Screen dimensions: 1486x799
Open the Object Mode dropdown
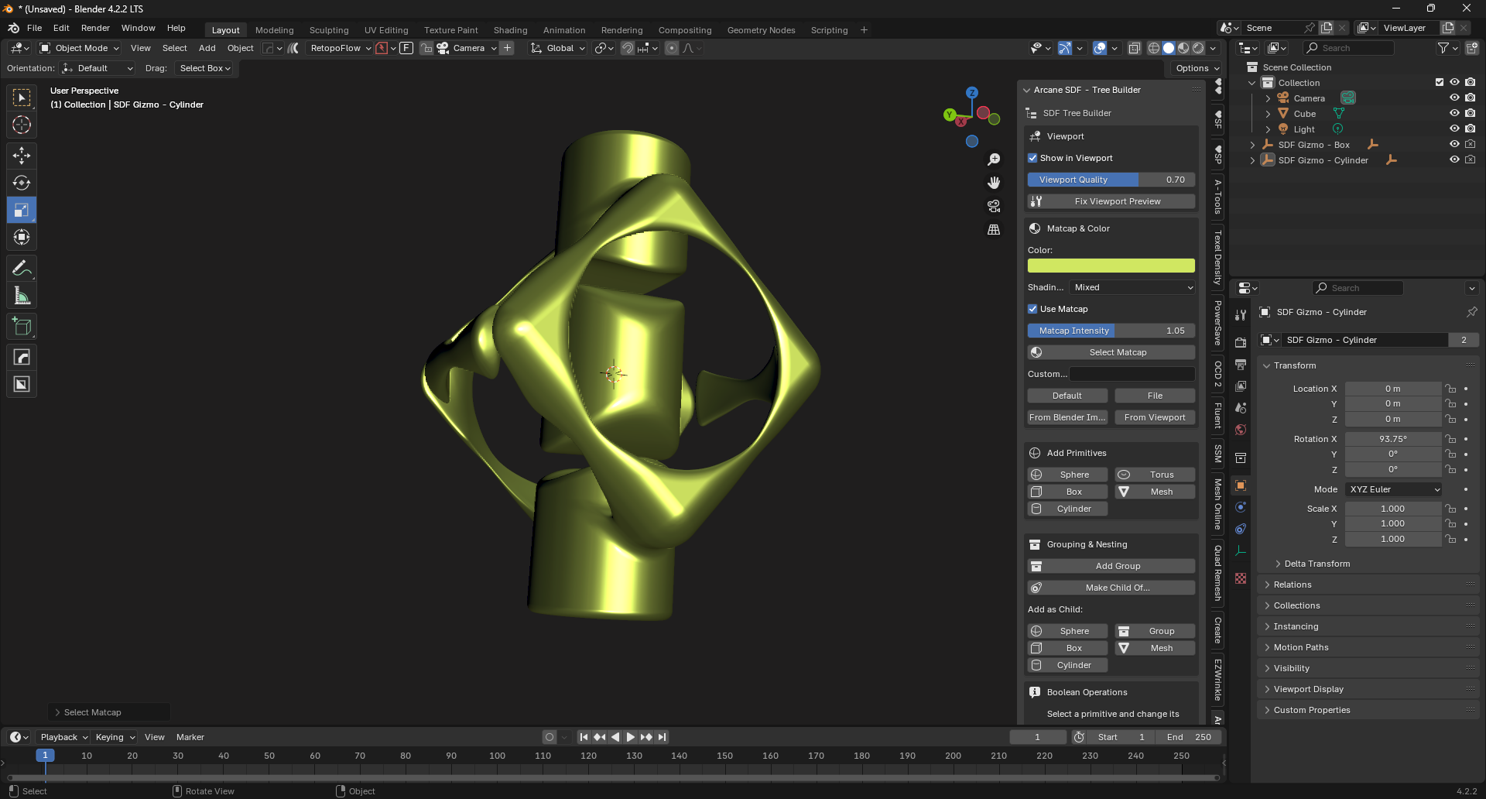(x=80, y=48)
